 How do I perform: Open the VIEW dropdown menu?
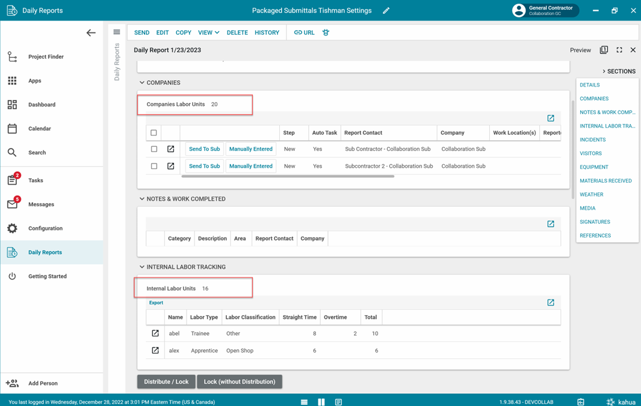[208, 32]
